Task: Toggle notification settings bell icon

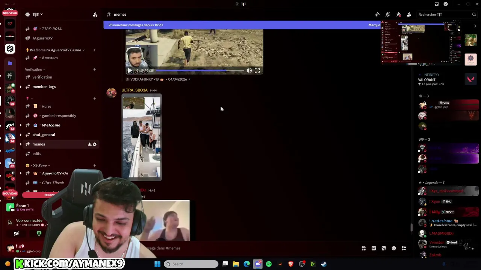Action: (388, 15)
